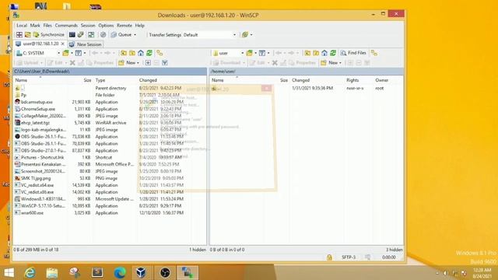Screen dimensions: 498x280
Task: Click the commander panels layout icon
Action: tap(19, 34)
